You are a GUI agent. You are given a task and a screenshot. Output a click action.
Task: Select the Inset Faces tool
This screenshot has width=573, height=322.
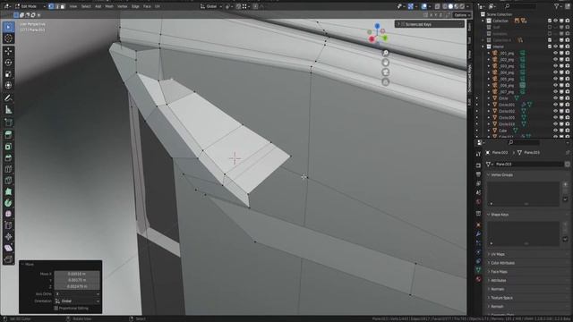click(x=8, y=147)
